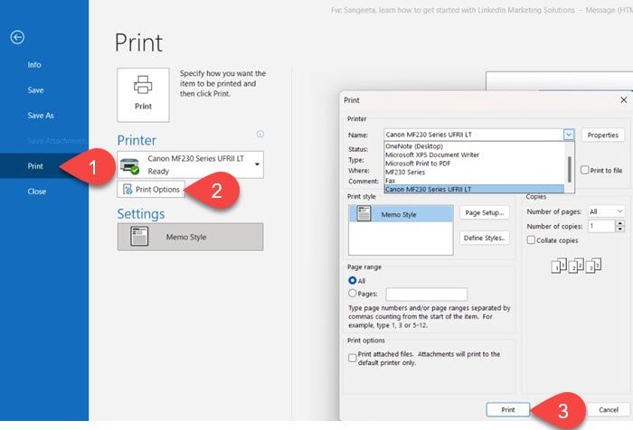The width and height of the screenshot is (633, 430).
Task: Go back using the circled arrow
Action: [17, 38]
